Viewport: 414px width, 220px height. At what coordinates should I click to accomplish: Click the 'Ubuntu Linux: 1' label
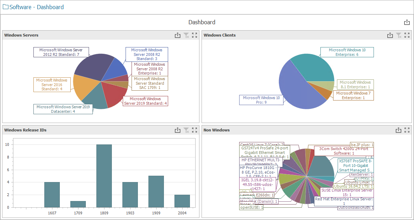click(x=359, y=182)
